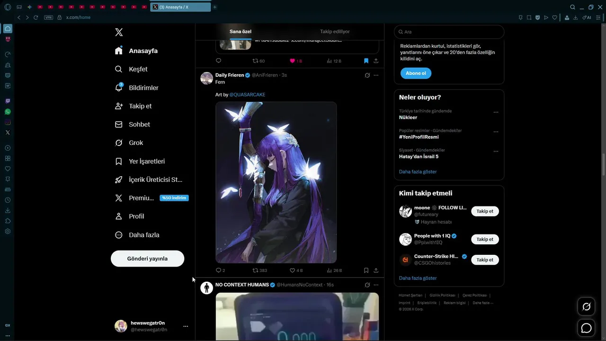Viewport: 606px width, 341px height.
Task: Open the Fern artwork image
Action: [276, 182]
